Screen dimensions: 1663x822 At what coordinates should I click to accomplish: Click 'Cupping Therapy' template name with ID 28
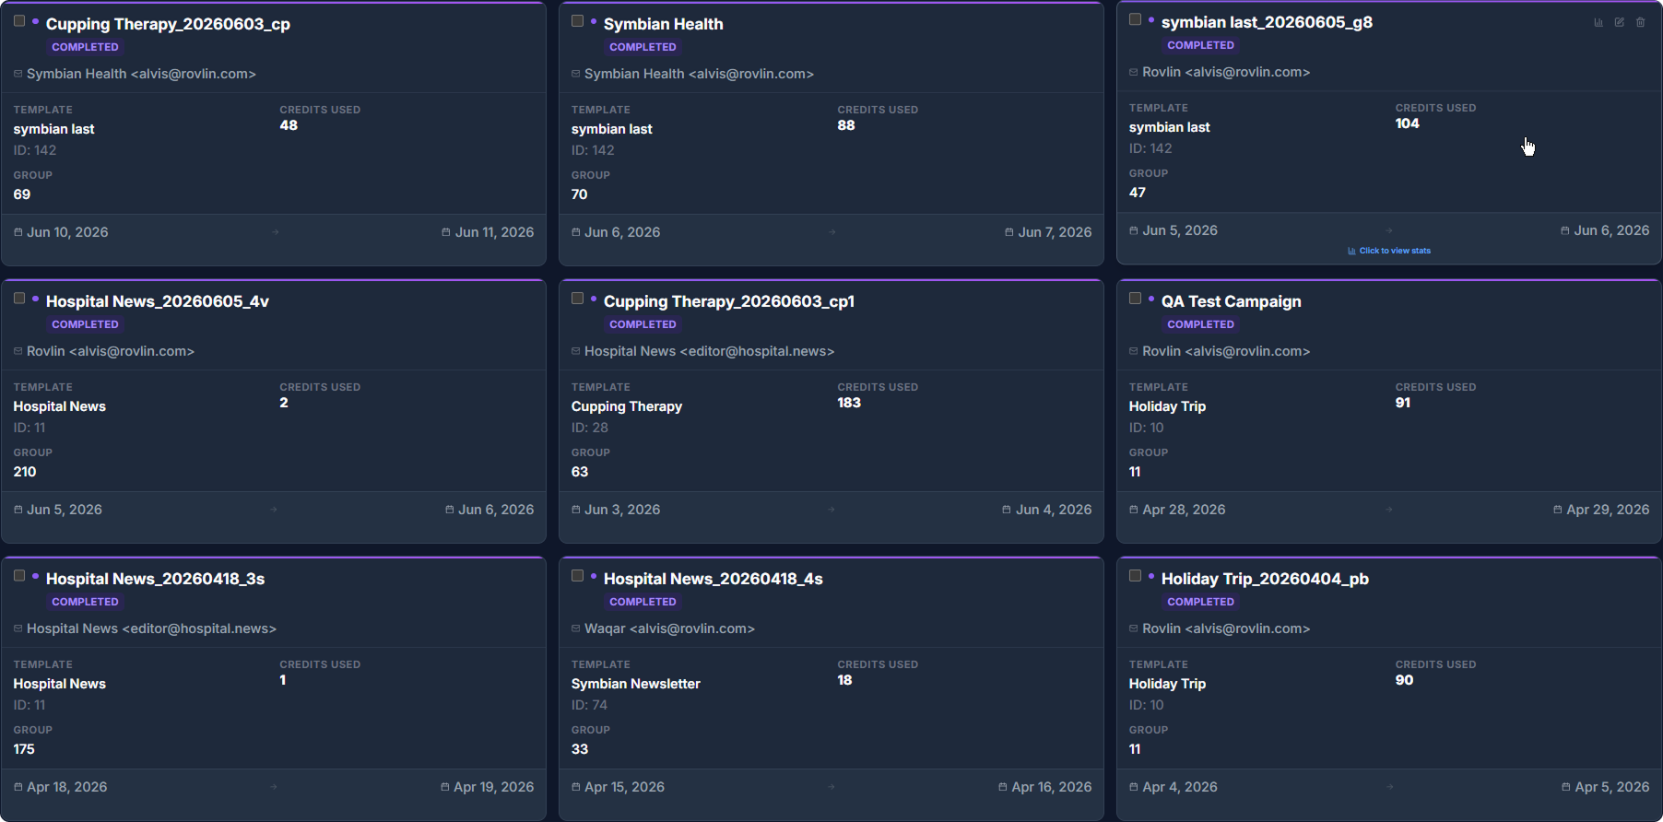tap(627, 406)
